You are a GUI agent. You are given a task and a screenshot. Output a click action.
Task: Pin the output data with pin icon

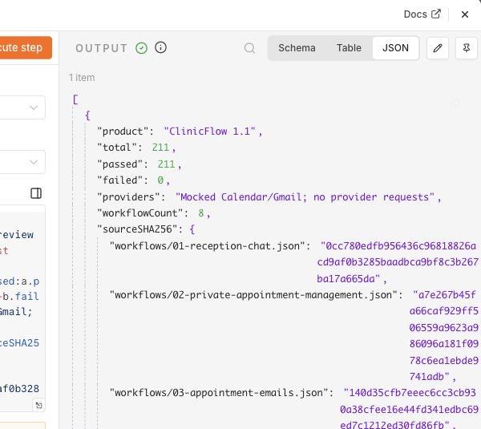pos(467,48)
